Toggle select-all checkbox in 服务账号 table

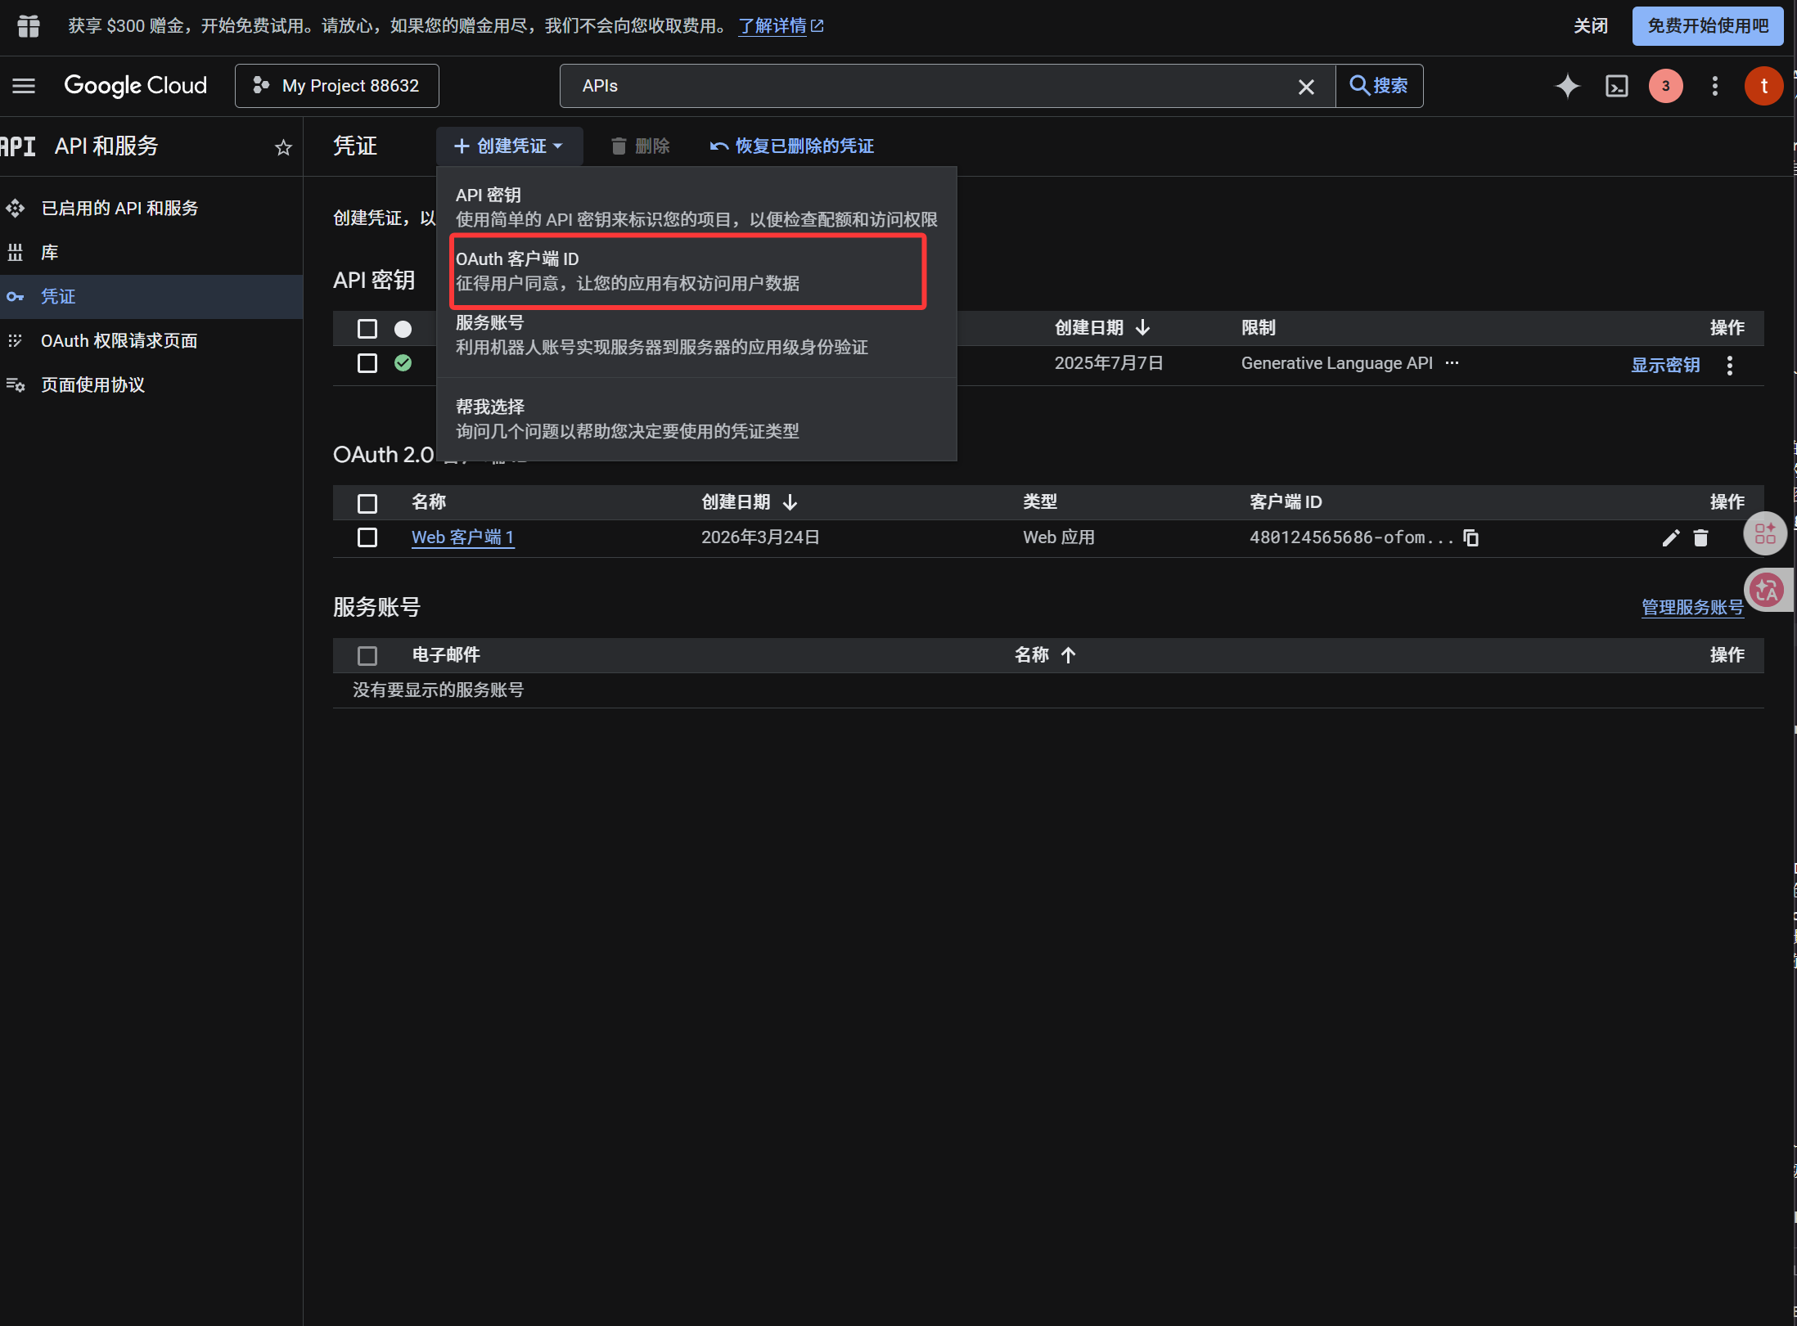367,656
